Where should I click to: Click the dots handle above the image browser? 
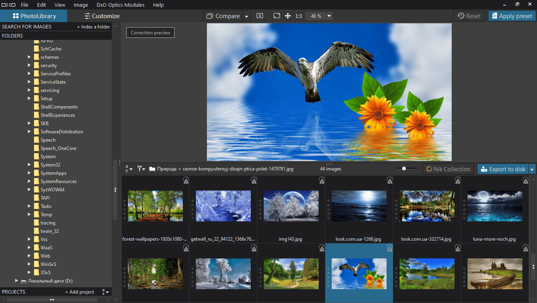click(329, 163)
